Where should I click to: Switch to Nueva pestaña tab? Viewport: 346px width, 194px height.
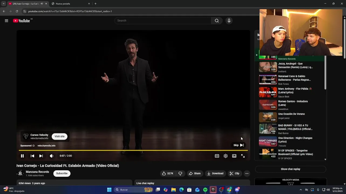point(71,4)
